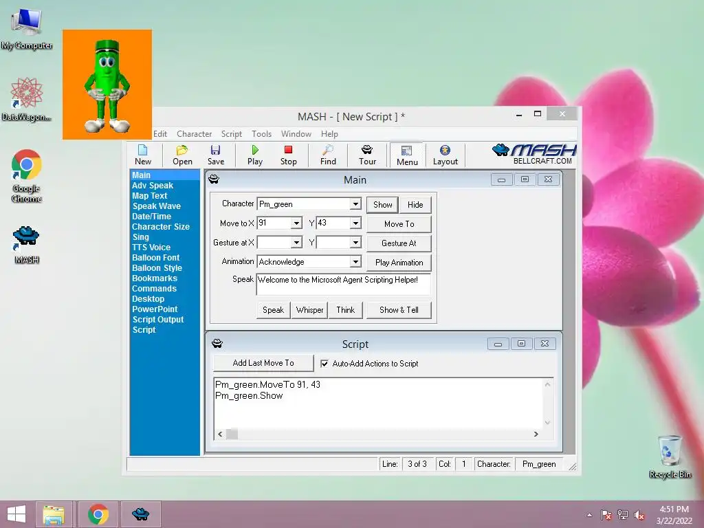Save the script using toolbar
Image resolution: width=704 pixels, height=528 pixels.
(215, 155)
